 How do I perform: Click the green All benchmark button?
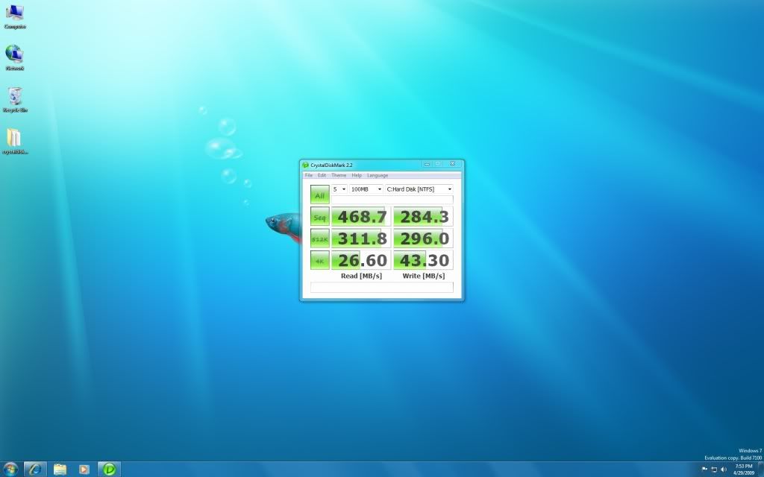[x=319, y=195]
